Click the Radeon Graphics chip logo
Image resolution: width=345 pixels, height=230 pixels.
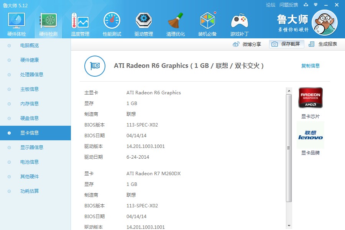310,97
